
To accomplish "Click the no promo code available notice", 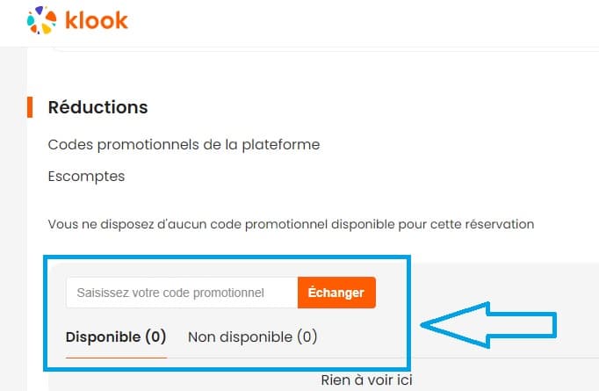I will 291,224.
